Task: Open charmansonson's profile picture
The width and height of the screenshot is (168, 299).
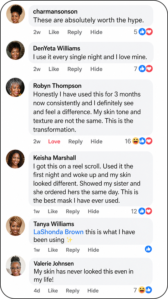Action: (16, 14)
